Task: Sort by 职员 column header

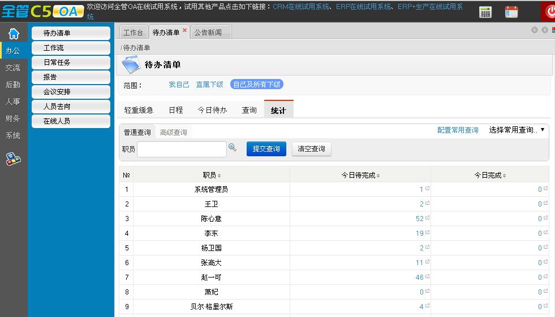Action: (212, 175)
